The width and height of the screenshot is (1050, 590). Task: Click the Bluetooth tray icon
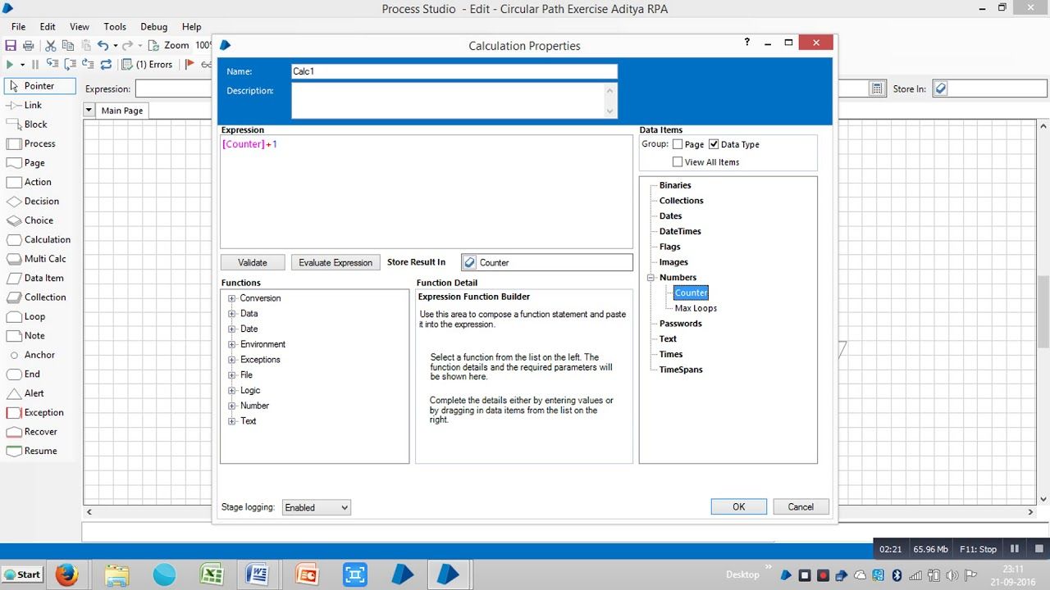click(x=897, y=575)
